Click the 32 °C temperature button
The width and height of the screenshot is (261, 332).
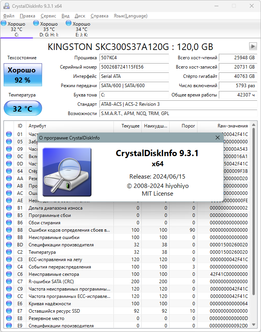22,108
